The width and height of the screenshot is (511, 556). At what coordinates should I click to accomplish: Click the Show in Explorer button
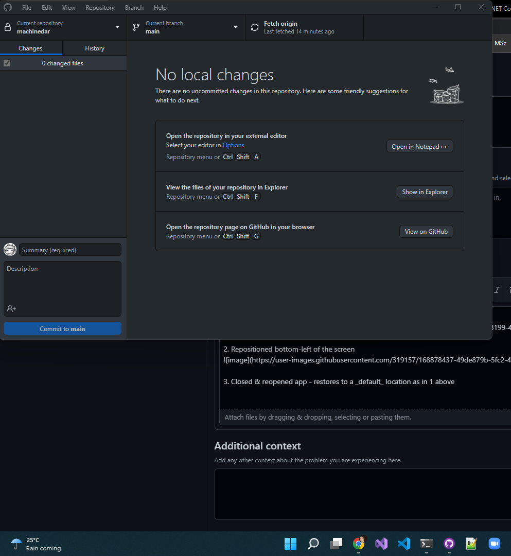[425, 192]
